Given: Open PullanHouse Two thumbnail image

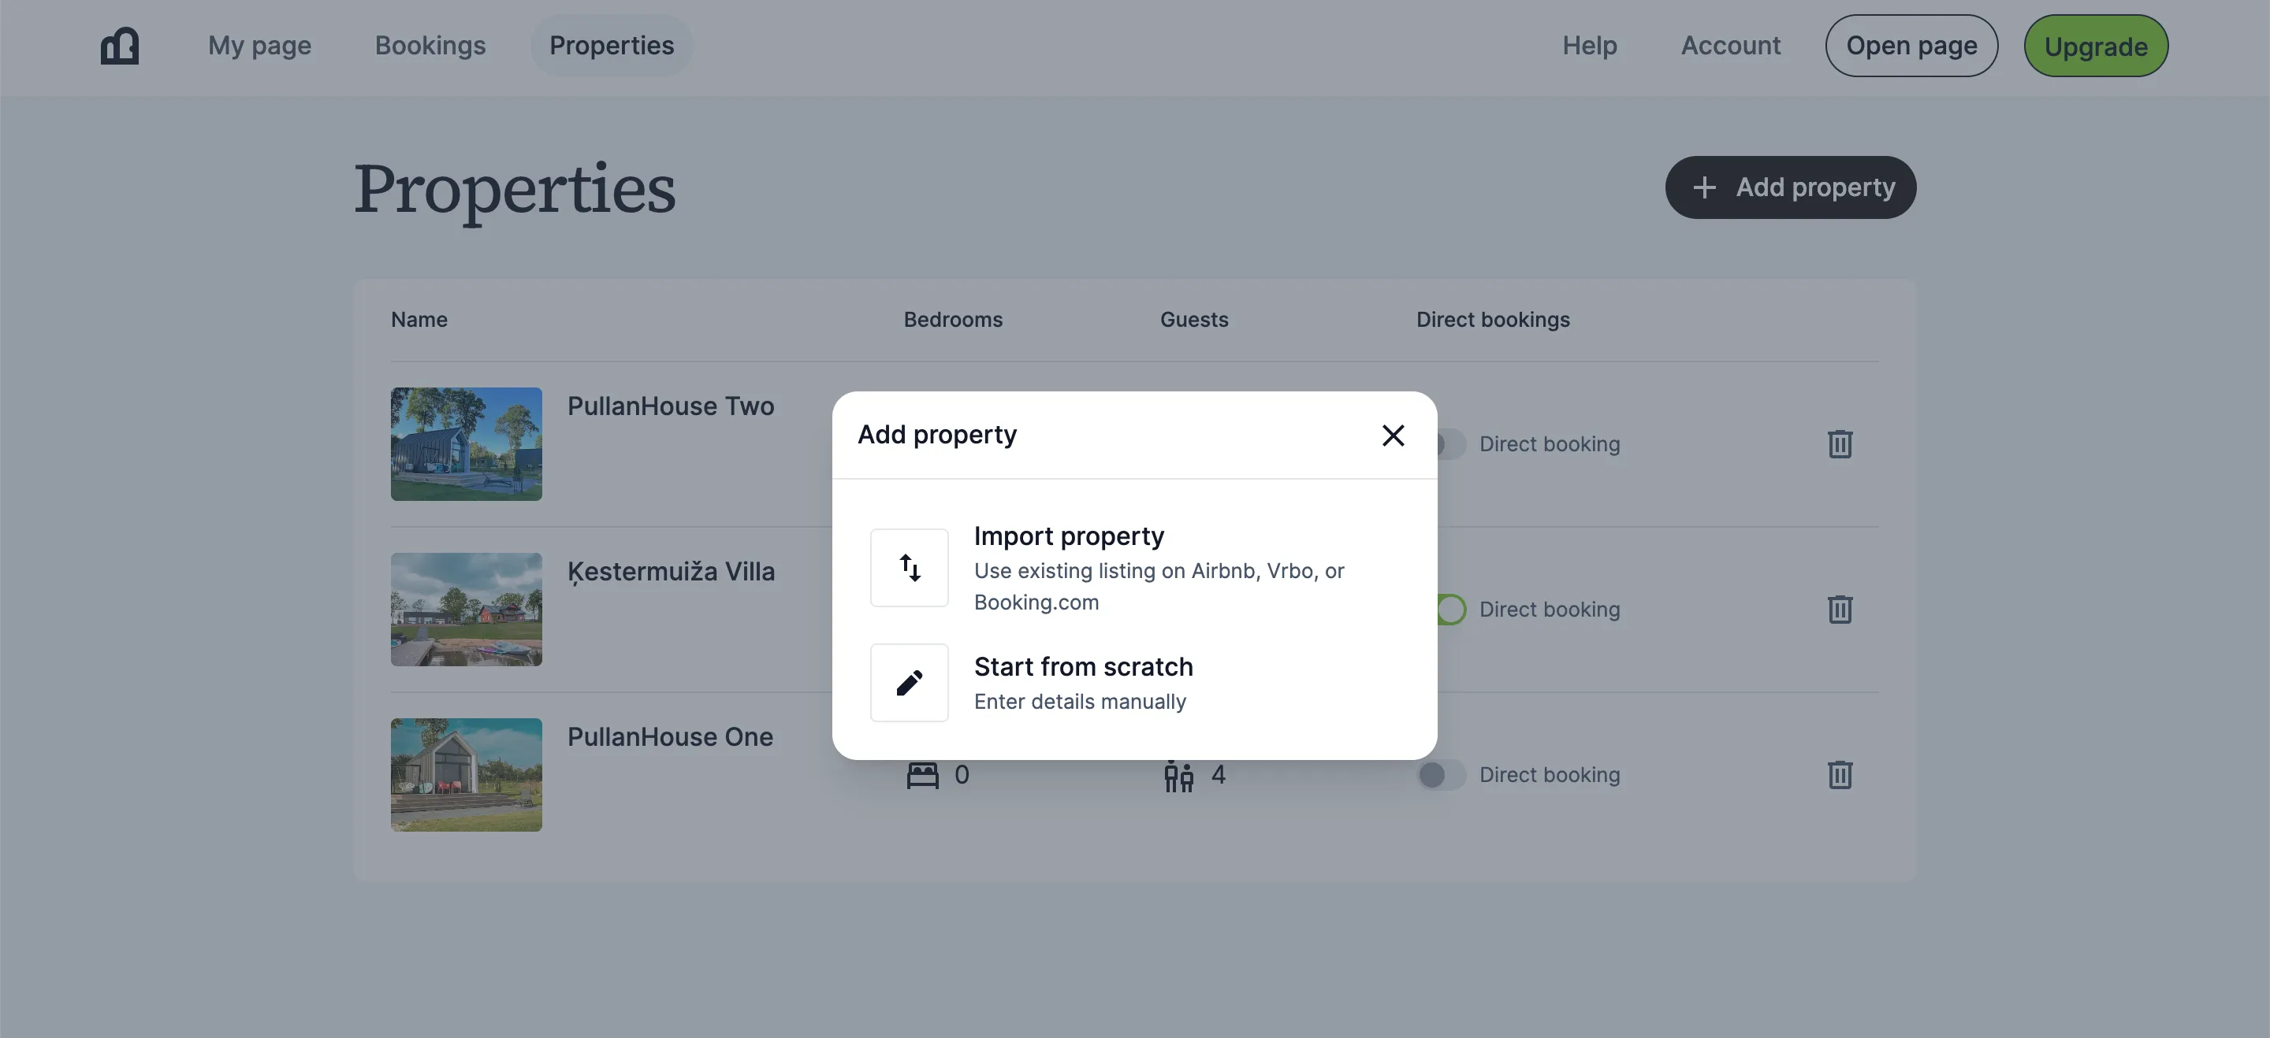Looking at the screenshot, I should tap(466, 443).
